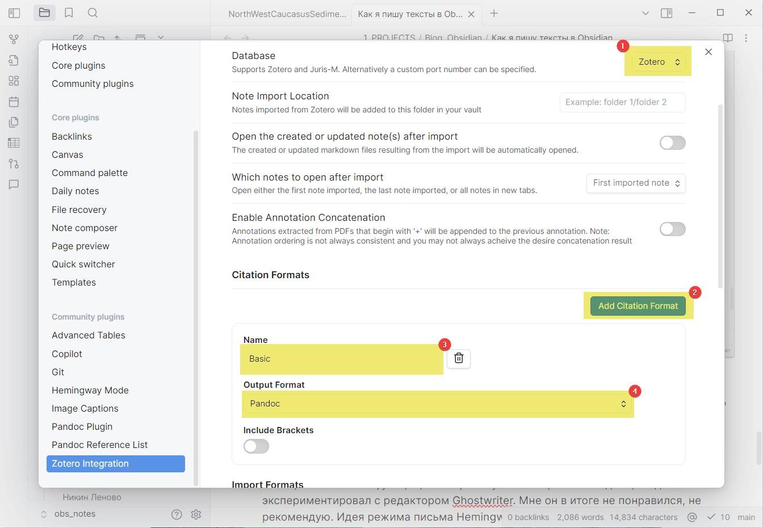
Task: Click the Note Import Location input field
Action: tap(622, 102)
